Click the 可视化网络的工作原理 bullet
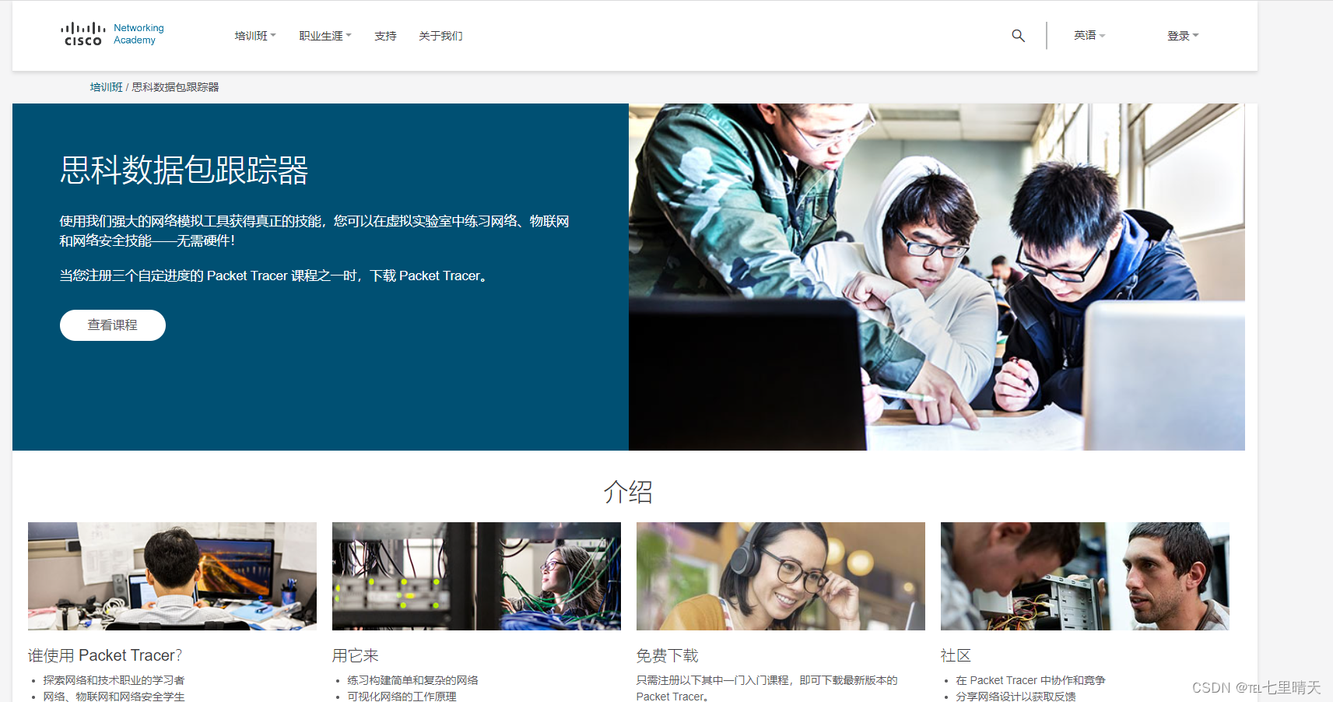This screenshot has width=1333, height=702. pyautogui.click(x=402, y=696)
